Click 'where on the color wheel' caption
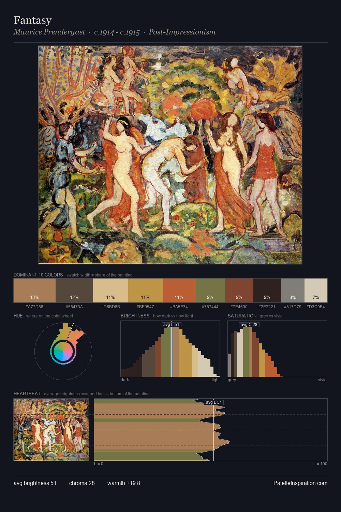Image resolution: width=341 pixels, height=512 pixels. [x=49, y=316]
